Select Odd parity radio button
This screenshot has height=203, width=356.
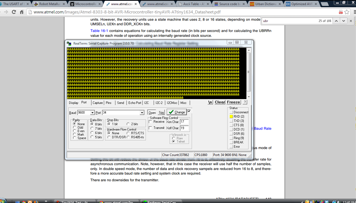point(75,127)
